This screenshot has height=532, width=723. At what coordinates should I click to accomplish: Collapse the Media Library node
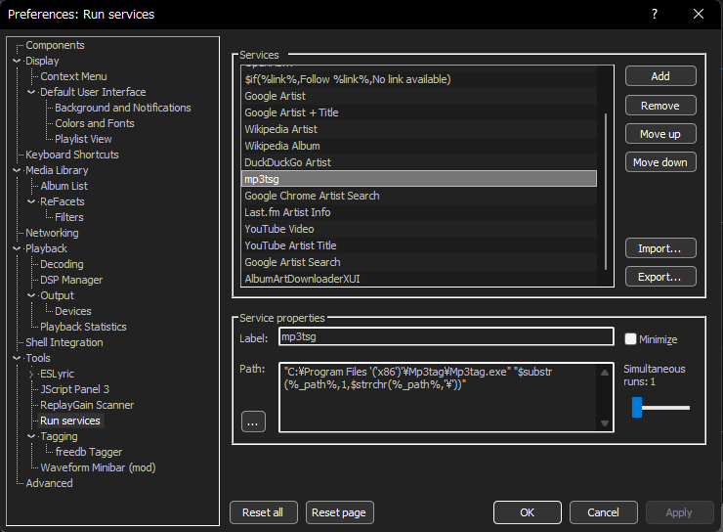[17, 170]
